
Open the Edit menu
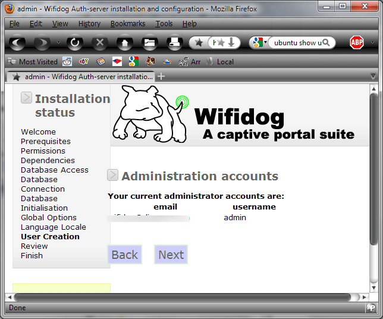pyautogui.click(x=36, y=24)
